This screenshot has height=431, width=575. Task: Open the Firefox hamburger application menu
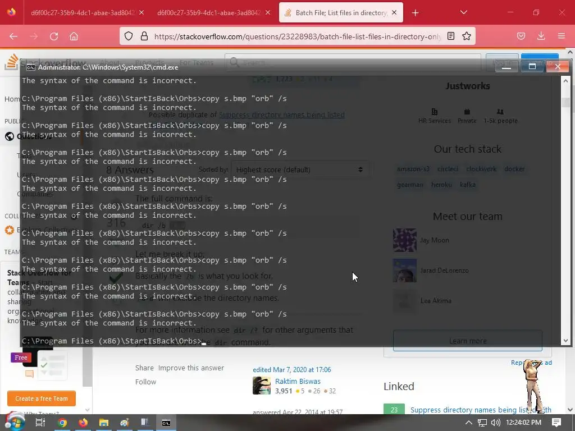(x=561, y=36)
